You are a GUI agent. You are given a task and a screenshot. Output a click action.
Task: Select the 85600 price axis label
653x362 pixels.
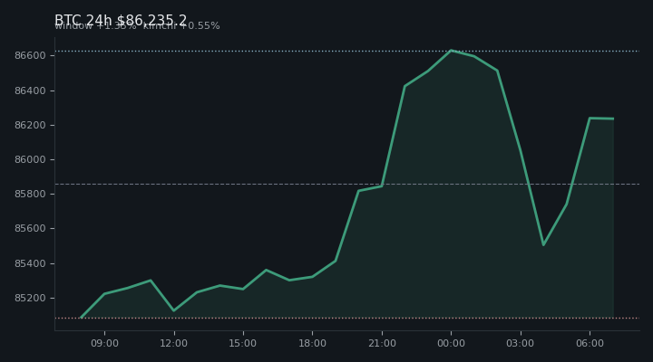[30, 229]
